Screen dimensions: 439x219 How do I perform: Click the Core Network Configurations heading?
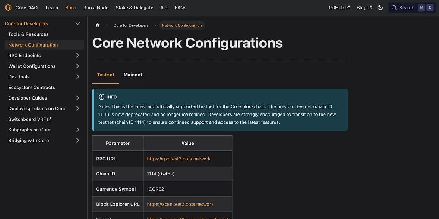pyautogui.click(x=187, y=43)
